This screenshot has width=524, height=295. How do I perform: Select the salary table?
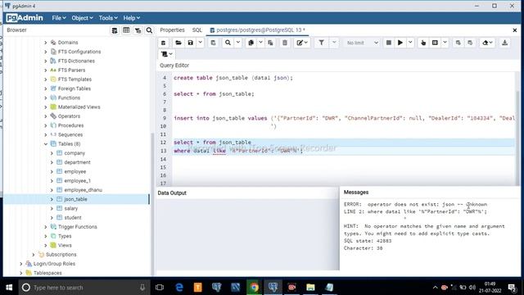click(71, 208)
